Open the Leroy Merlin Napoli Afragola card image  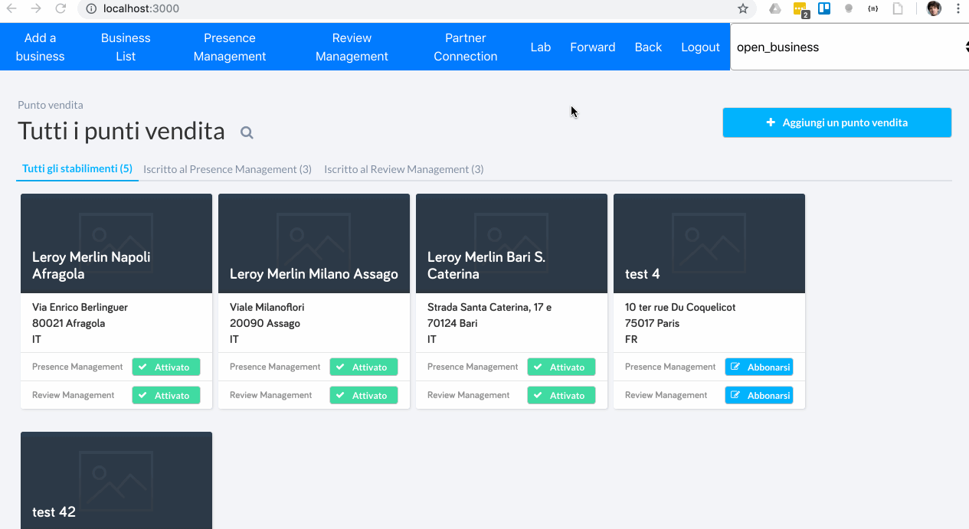(x=116, y=243)
